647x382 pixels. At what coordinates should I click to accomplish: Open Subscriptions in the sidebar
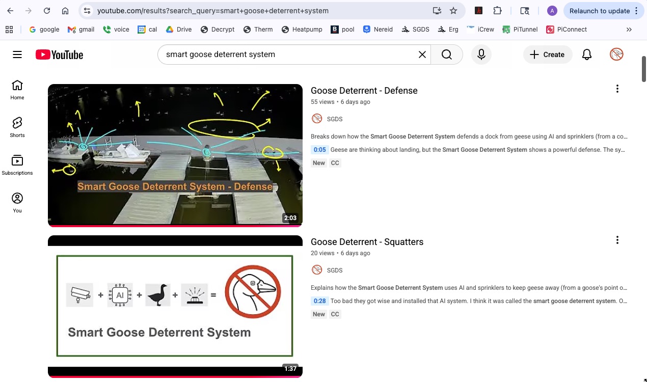(17, 165)
